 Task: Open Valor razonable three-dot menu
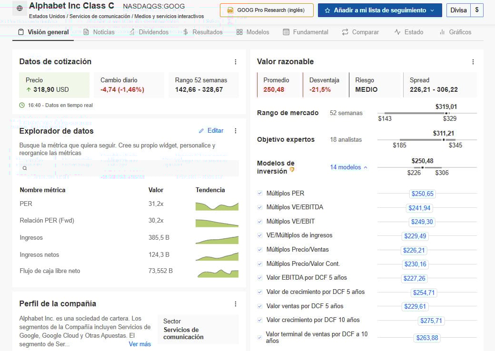point(473,62)
